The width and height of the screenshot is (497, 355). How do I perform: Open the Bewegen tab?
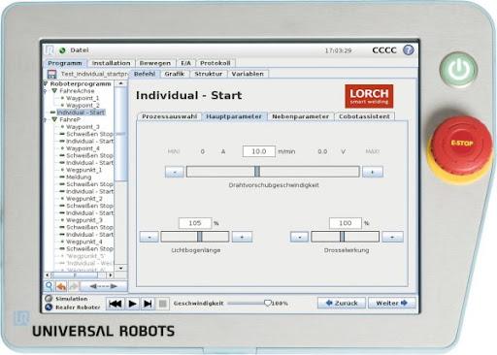[x=155, y=63]
